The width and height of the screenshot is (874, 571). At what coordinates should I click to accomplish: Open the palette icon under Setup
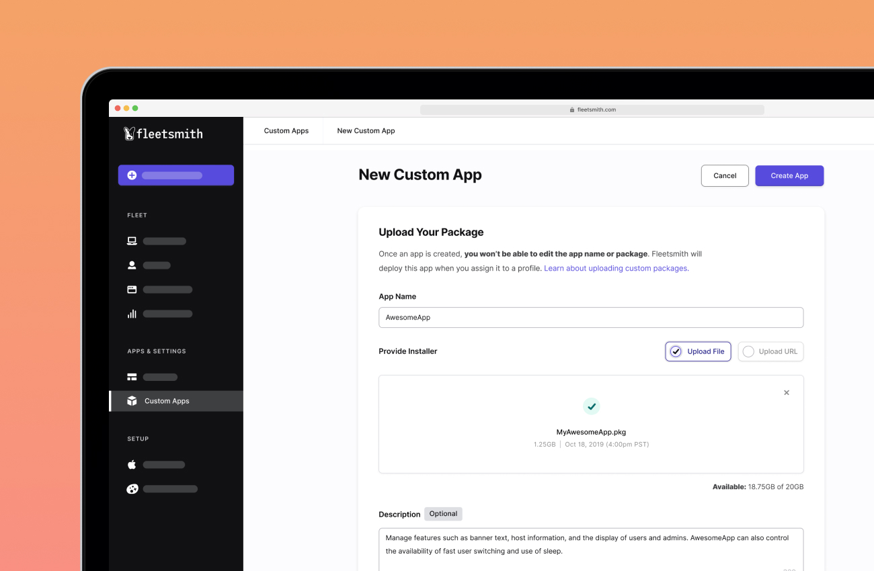pos(132,489)
